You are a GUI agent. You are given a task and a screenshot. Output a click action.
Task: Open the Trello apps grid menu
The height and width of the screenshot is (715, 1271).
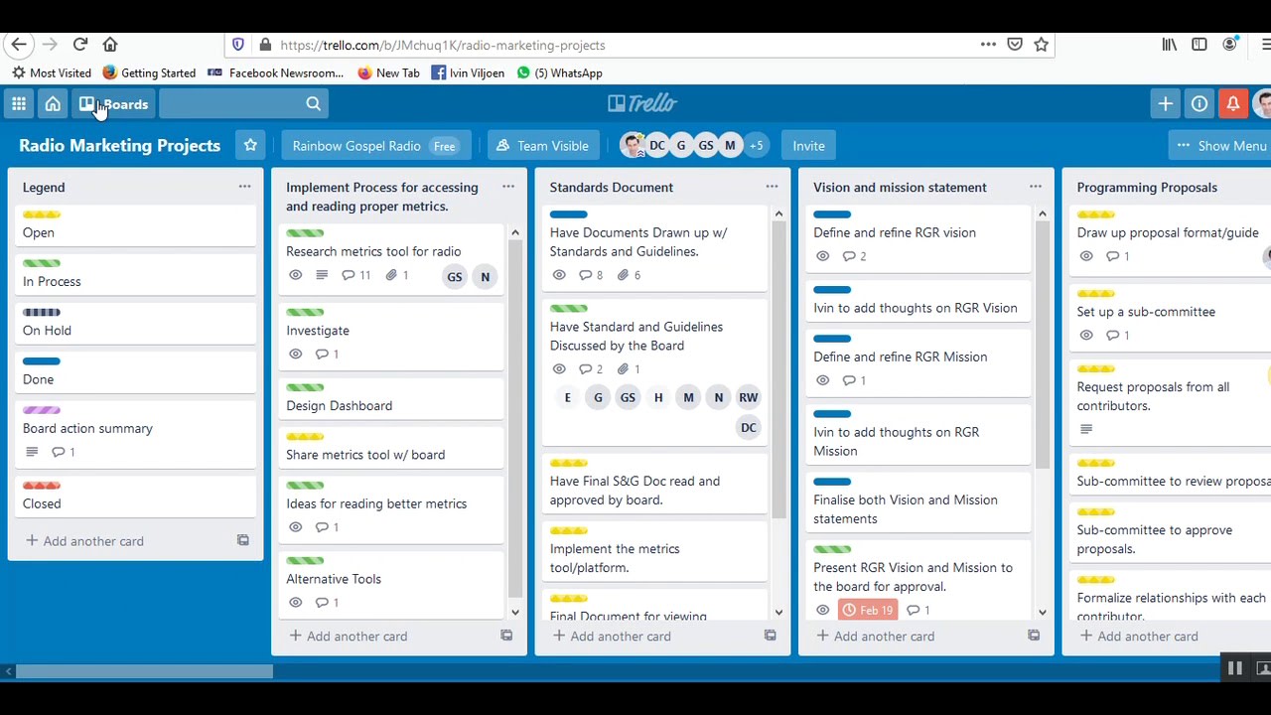click(19, 104)
